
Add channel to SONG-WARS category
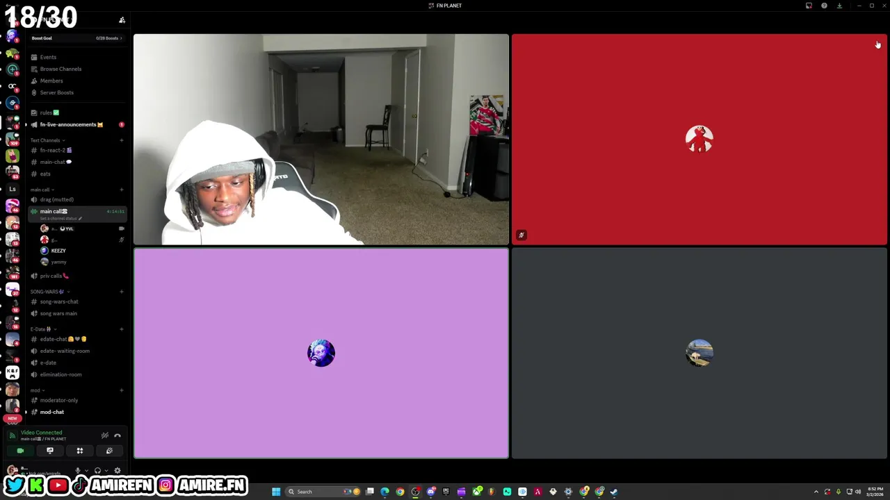pos(121,292)
